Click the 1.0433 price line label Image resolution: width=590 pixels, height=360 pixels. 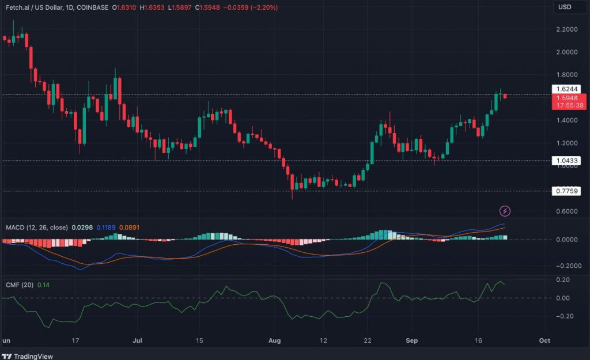(x=567, y=161)
